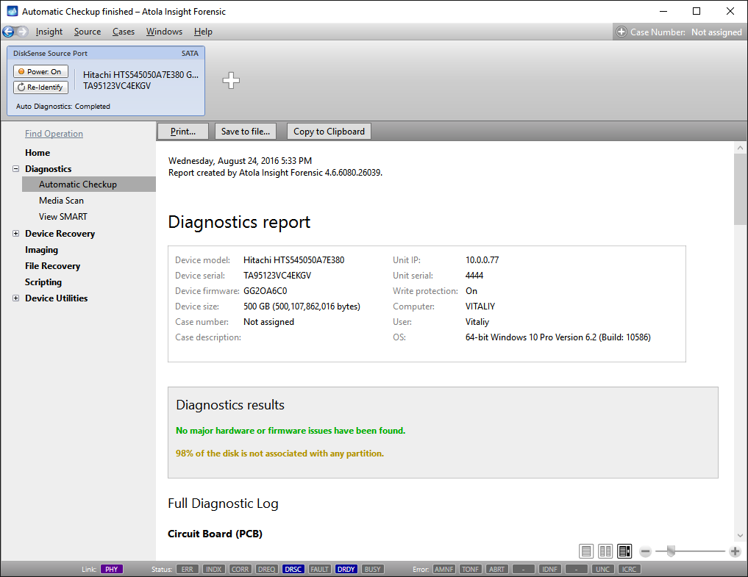This screenshot has height=577, width=748.
Task: Open the Source menu
Action: (88, 32)
